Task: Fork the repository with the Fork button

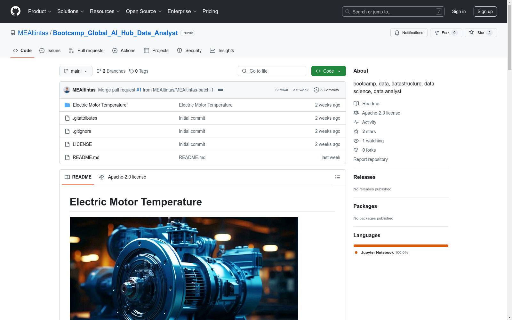Action: [446, 33]
